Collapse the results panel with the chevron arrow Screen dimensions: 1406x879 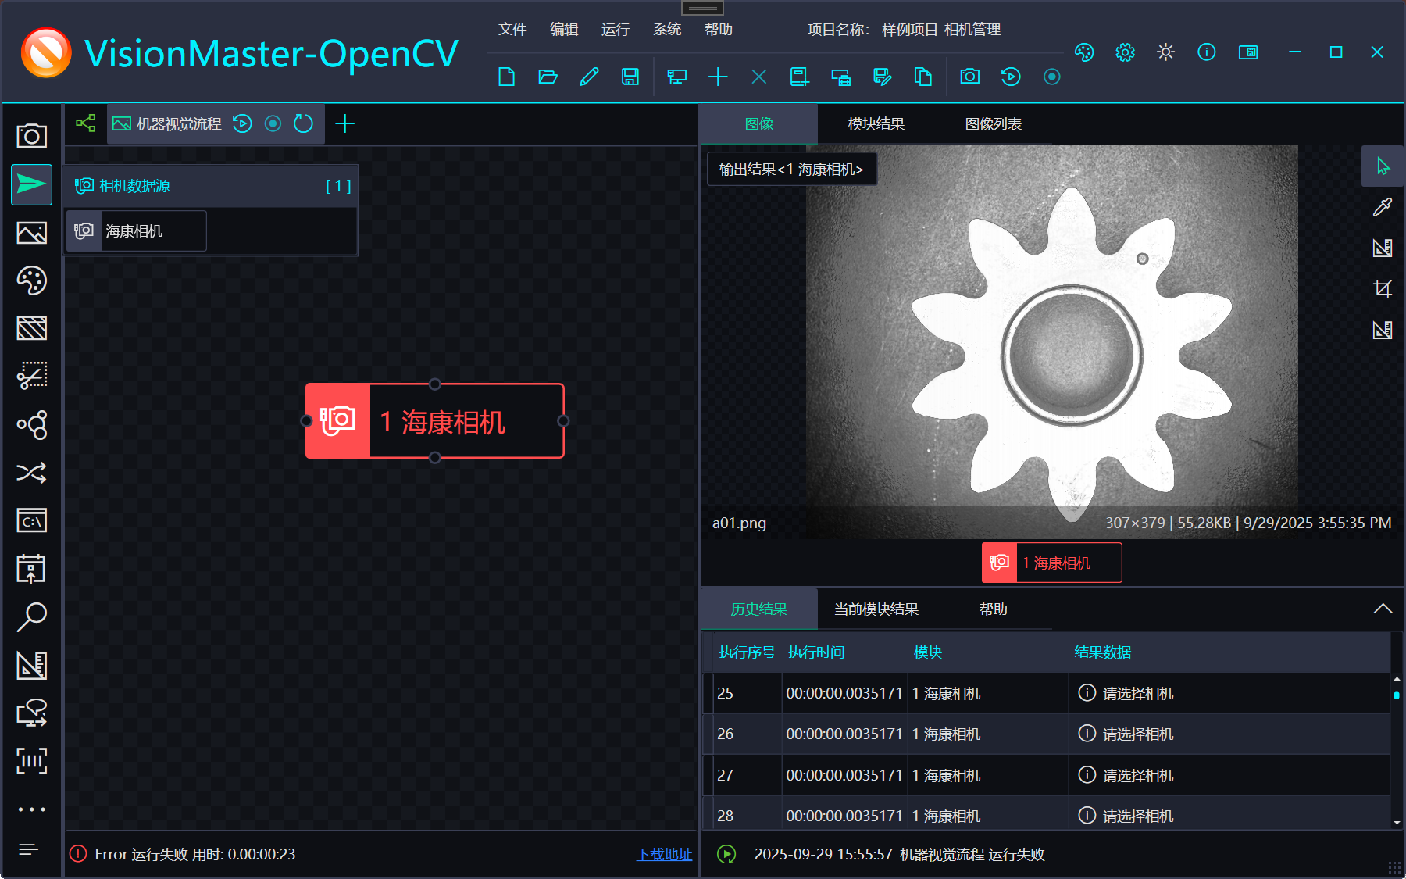coord(1383,609)
